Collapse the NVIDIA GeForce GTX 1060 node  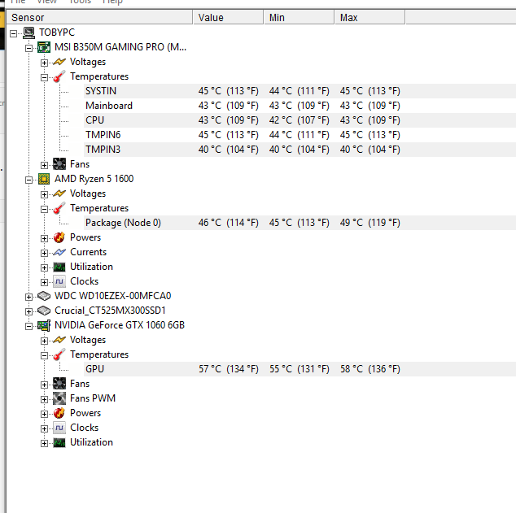pos(29,326)
